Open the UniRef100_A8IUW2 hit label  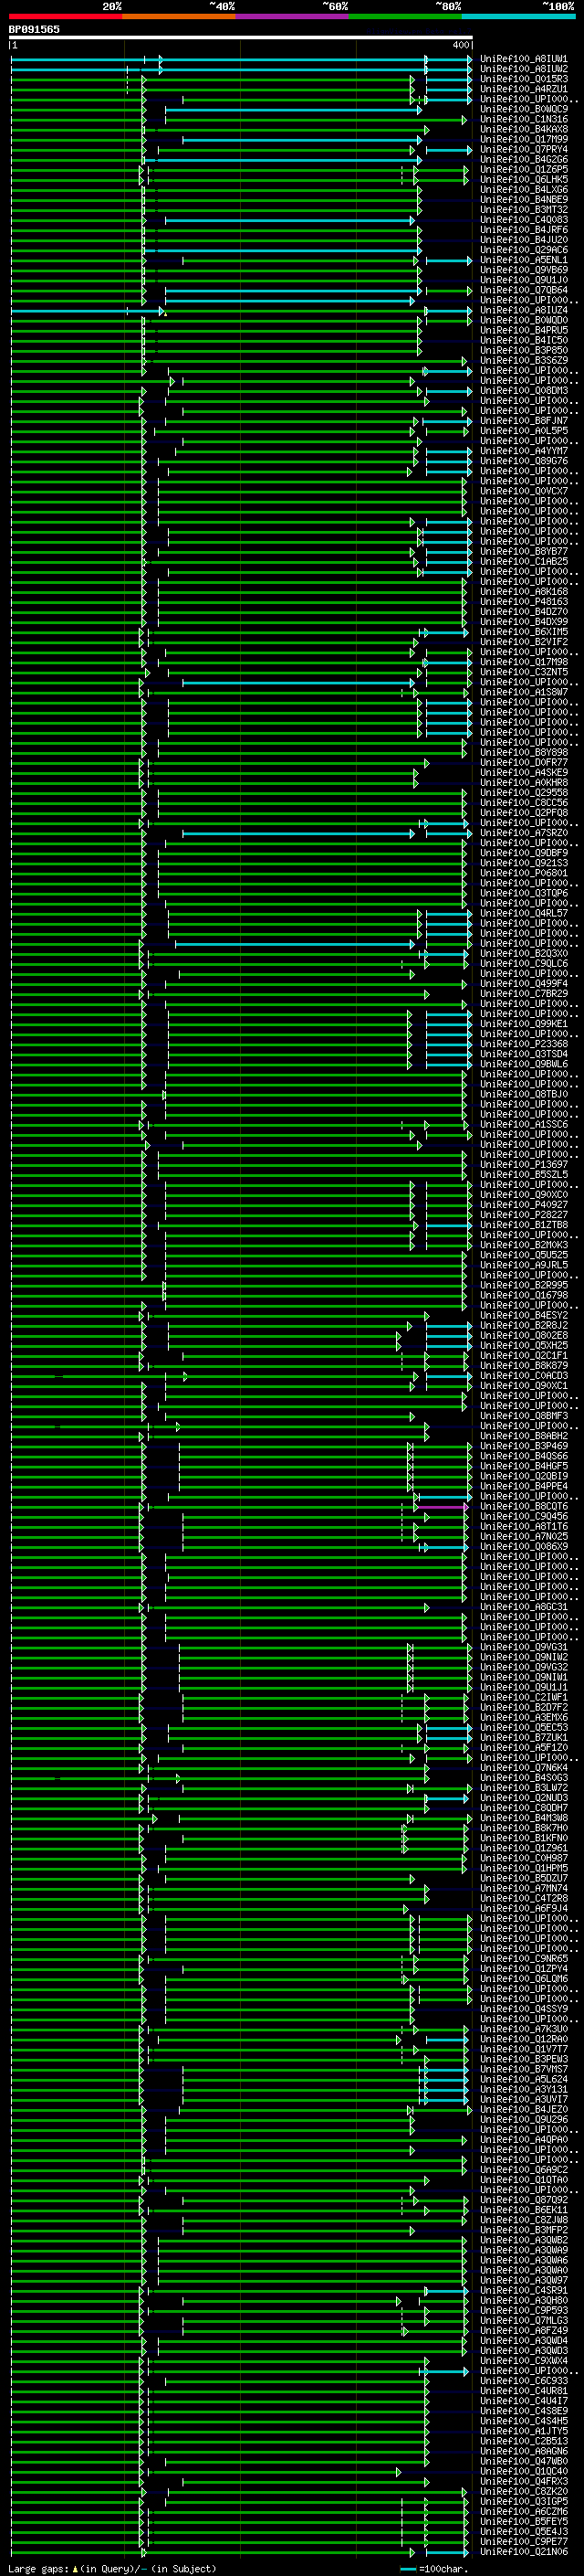[x=523, y=69]
